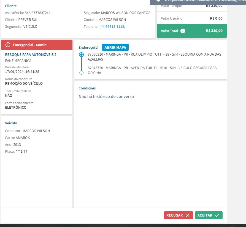
Task: Click the ELETRÔNICO activation form value
Action: click(16, 108)
